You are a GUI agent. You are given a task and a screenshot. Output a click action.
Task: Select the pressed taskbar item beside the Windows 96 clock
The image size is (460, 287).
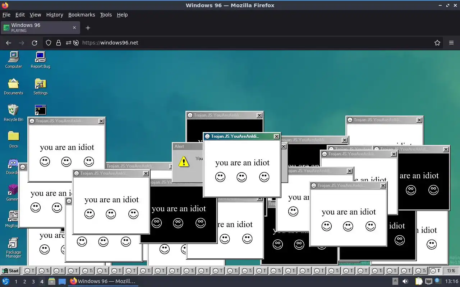(x=435, y=271)
